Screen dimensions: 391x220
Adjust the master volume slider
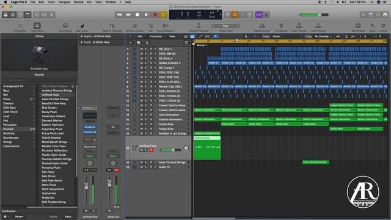click(x=314, y=15)
